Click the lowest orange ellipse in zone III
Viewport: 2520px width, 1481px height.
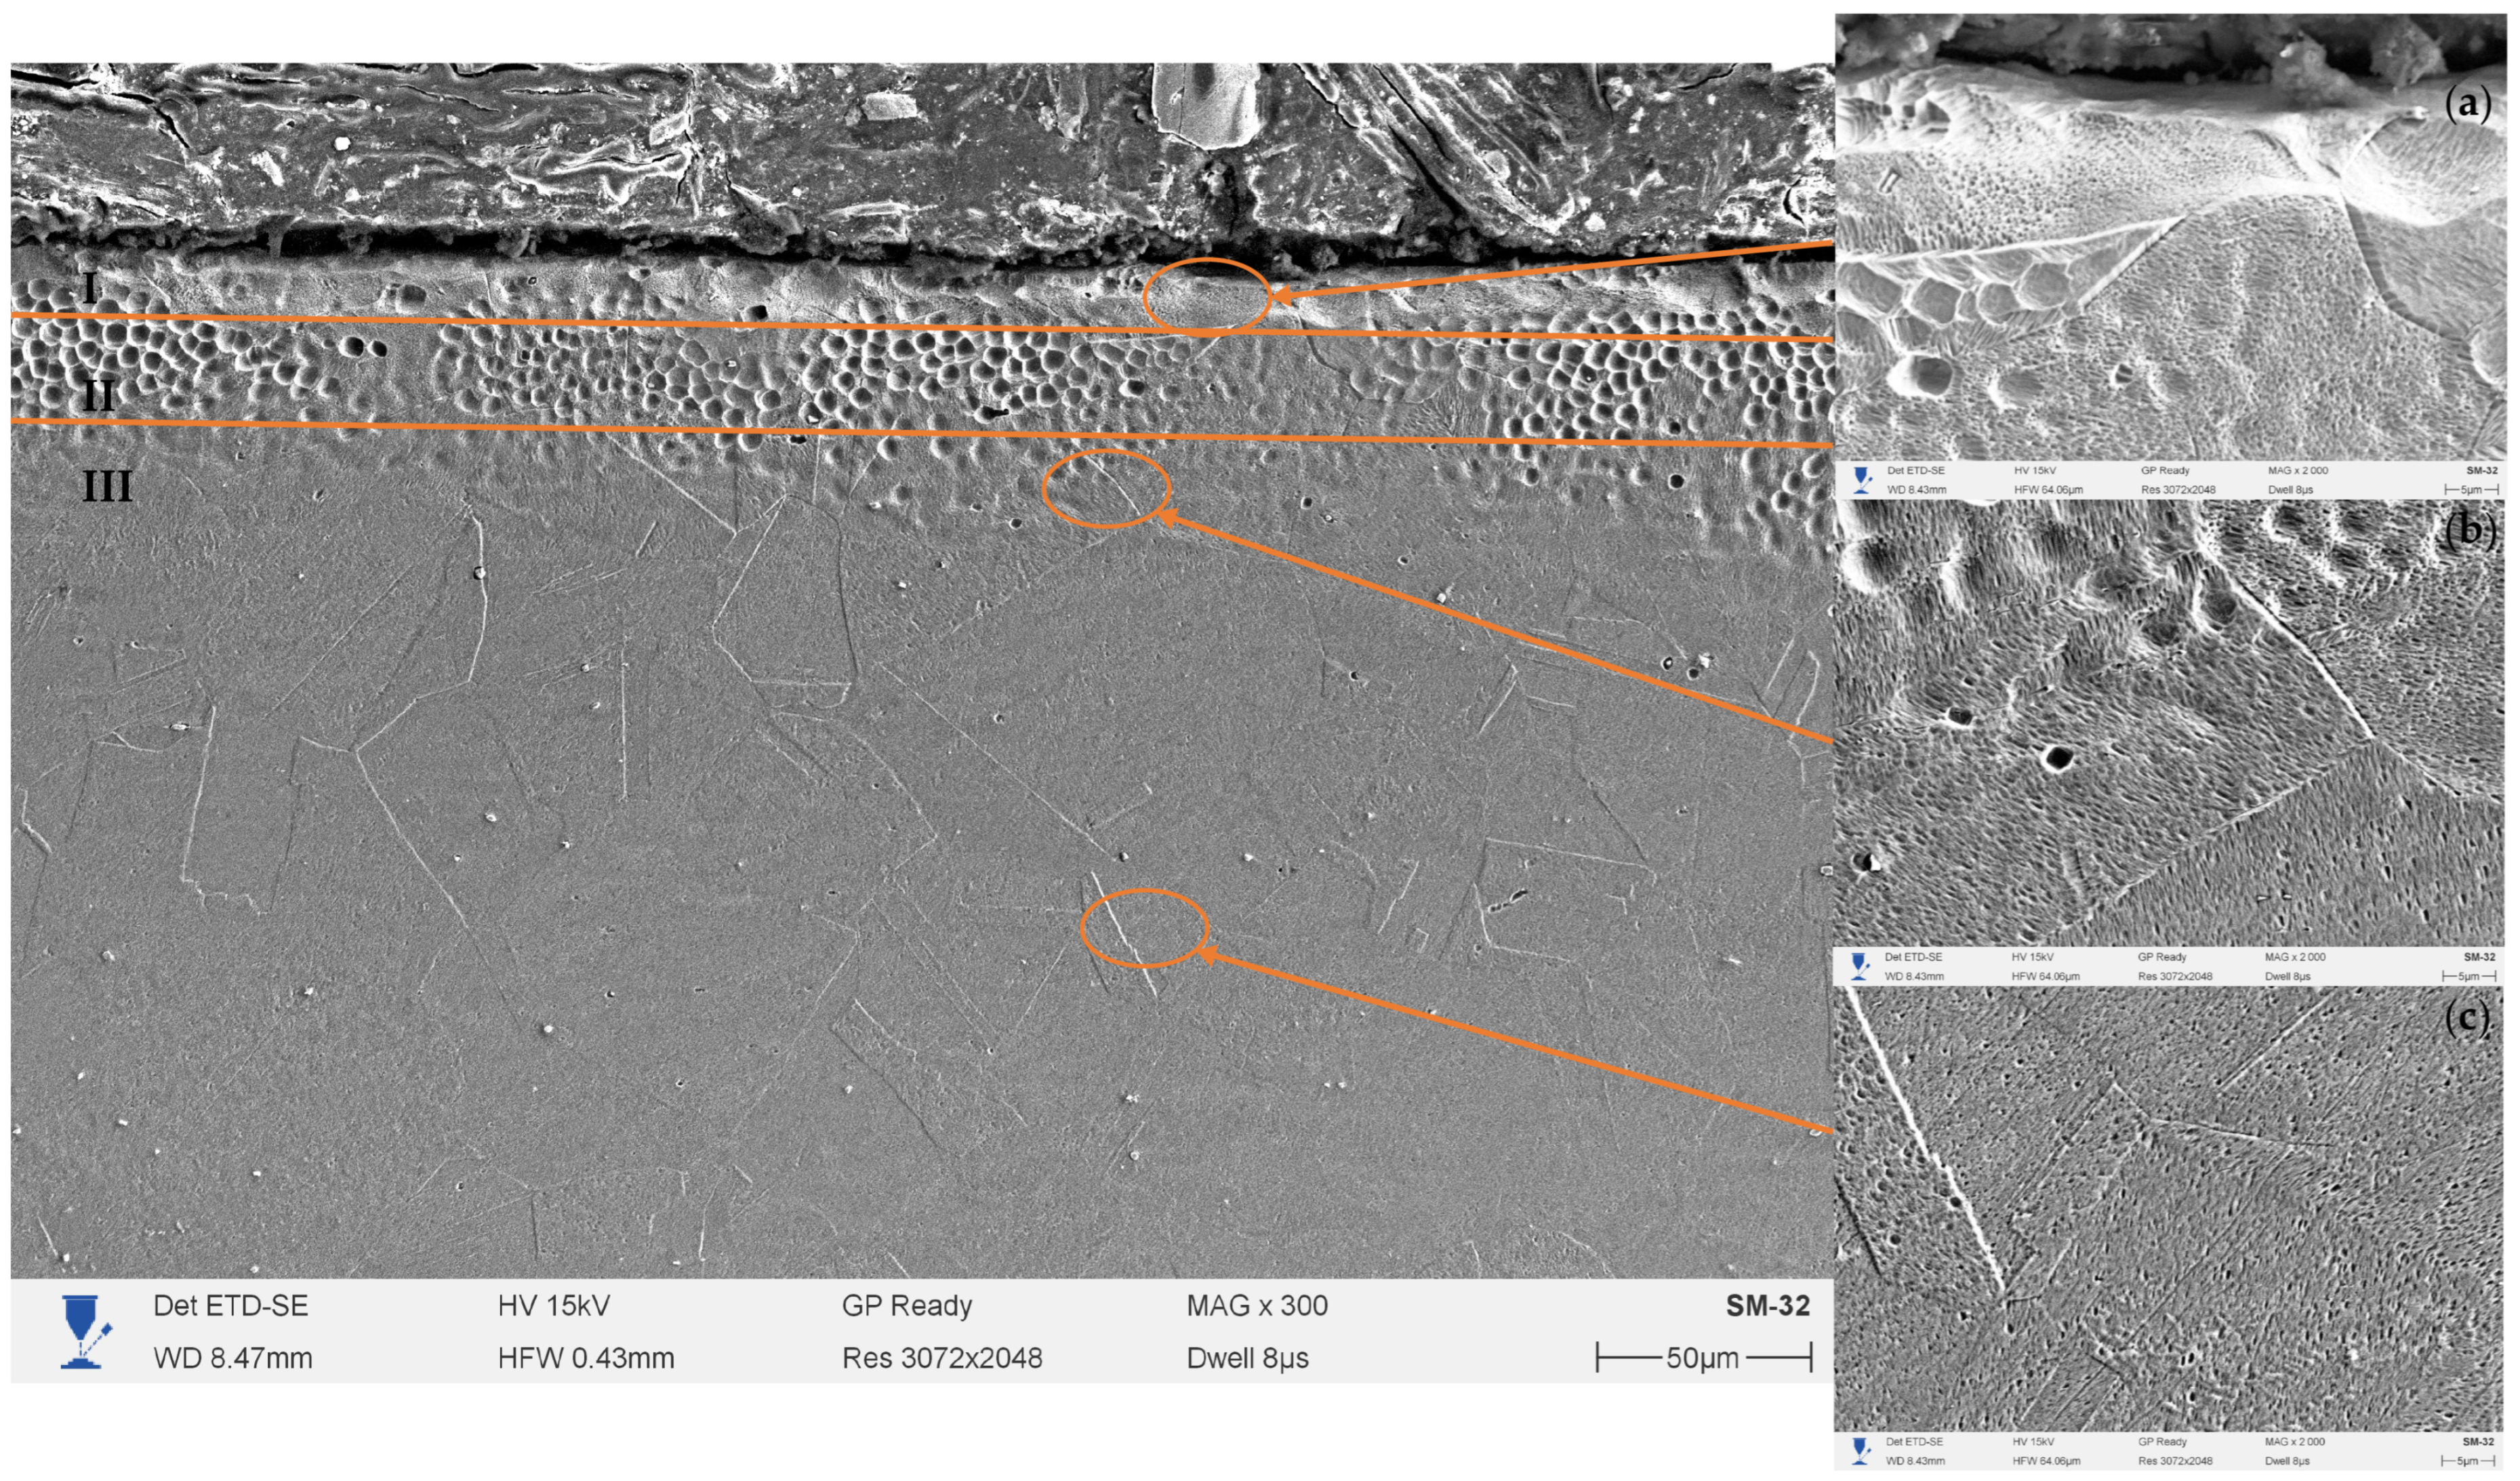1144,927
